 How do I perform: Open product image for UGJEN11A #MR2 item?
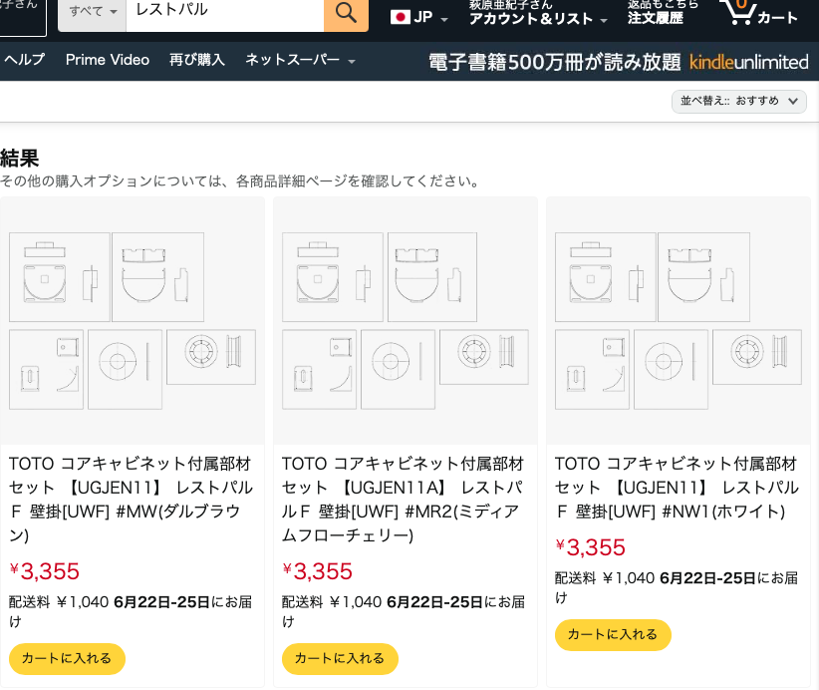[406, 320]
